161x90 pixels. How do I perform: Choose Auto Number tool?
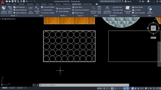(x=47, y=10)
